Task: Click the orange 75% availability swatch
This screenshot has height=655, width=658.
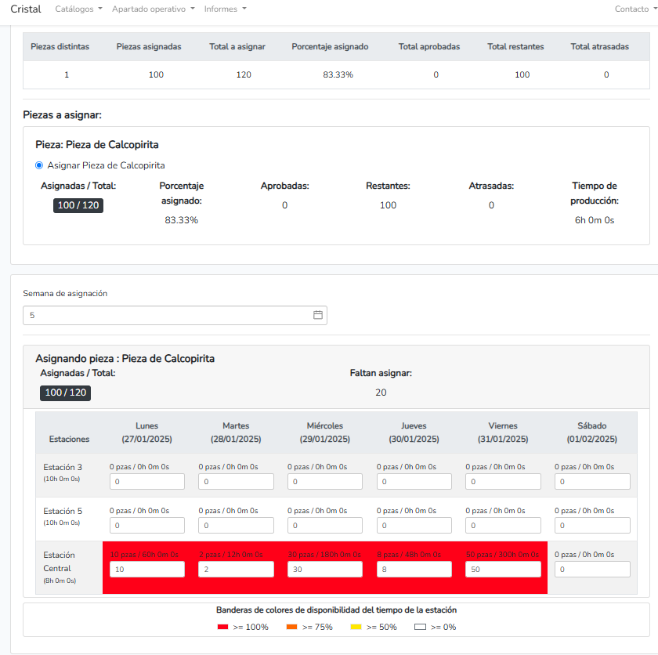Action: point(293,627)
